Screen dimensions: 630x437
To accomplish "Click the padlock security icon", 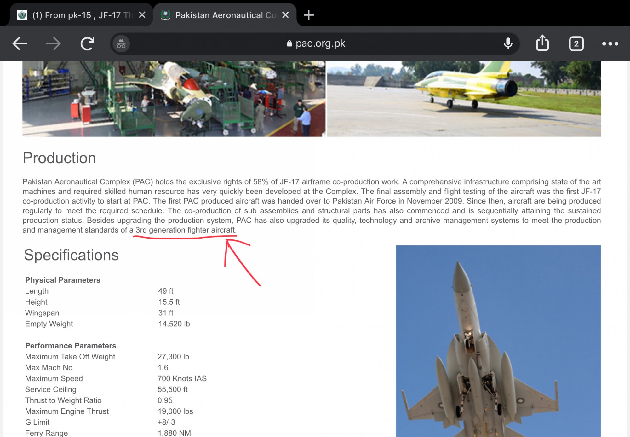I will [289, 43].
